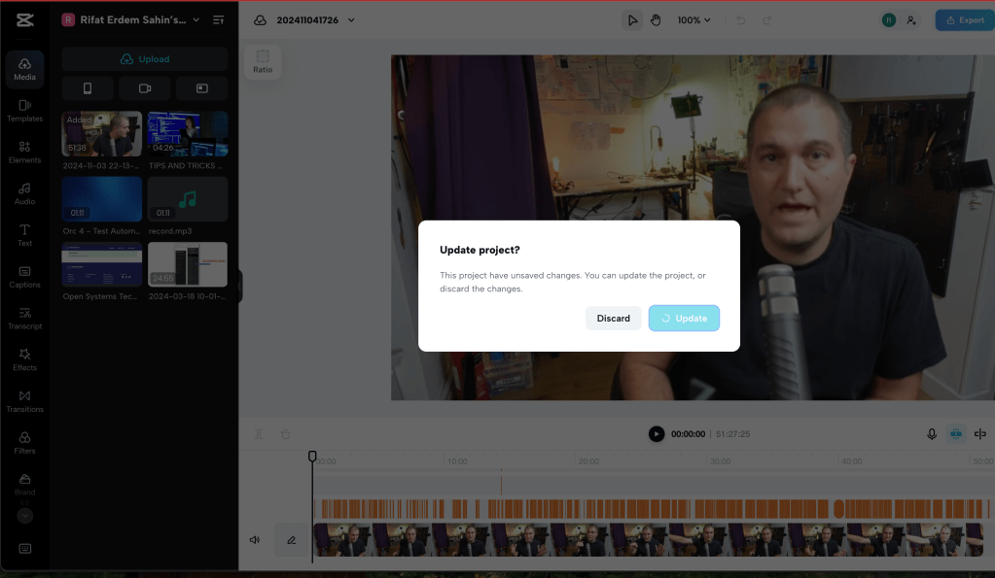Screen dimensions: 995x578
Task: Open the Ratio canvas option
Action: pyautogui.click(x=263, y=61)
